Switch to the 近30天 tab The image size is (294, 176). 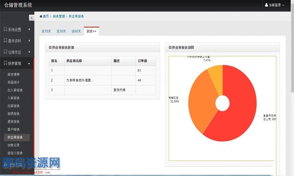(x=61, y=31)
